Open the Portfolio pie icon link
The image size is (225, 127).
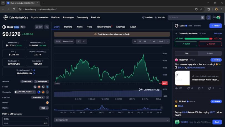click(147, 17)
